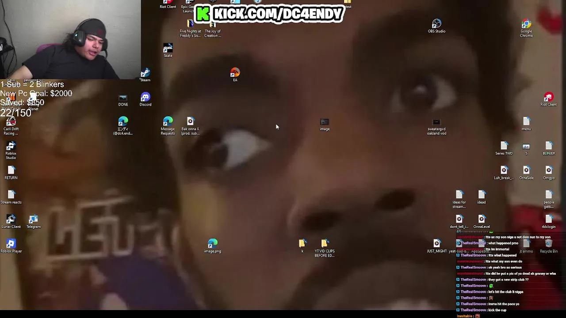Open the menu text file

(526, 124)
